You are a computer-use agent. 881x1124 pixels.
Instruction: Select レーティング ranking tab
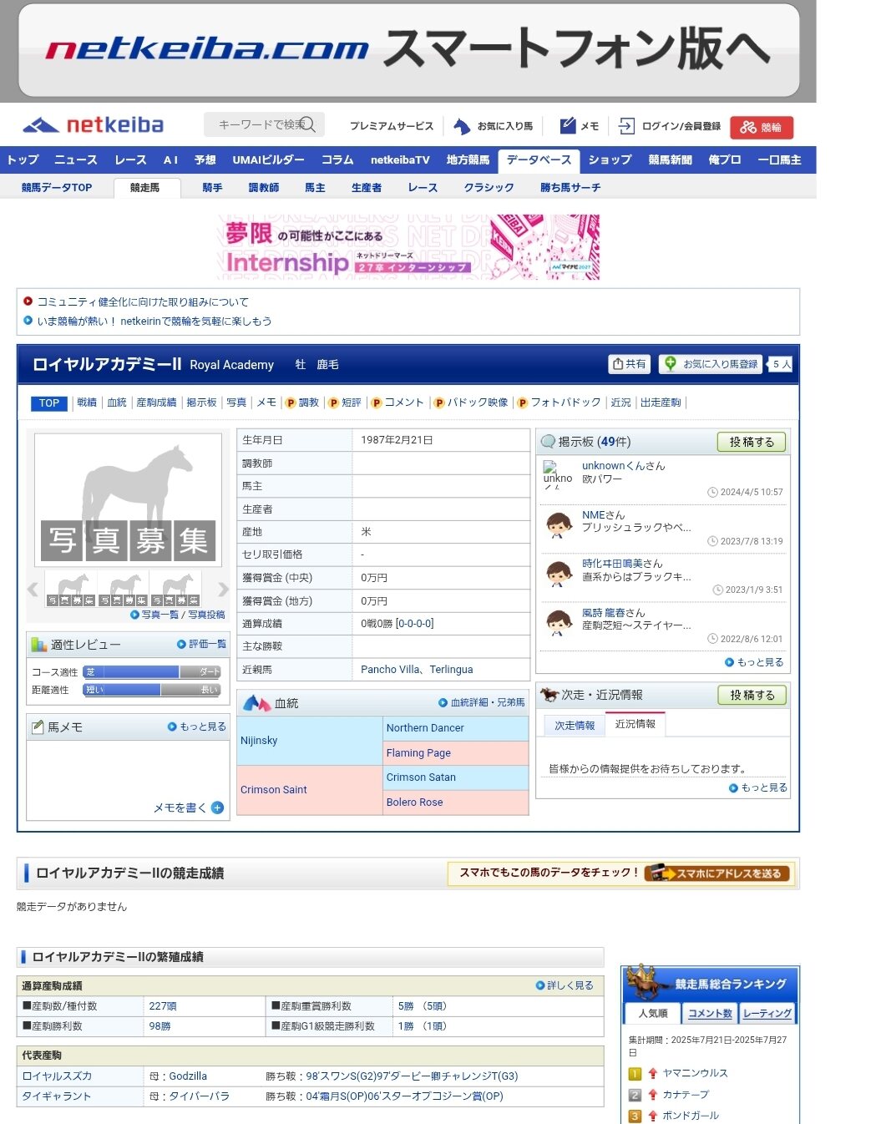[767, 1014]
